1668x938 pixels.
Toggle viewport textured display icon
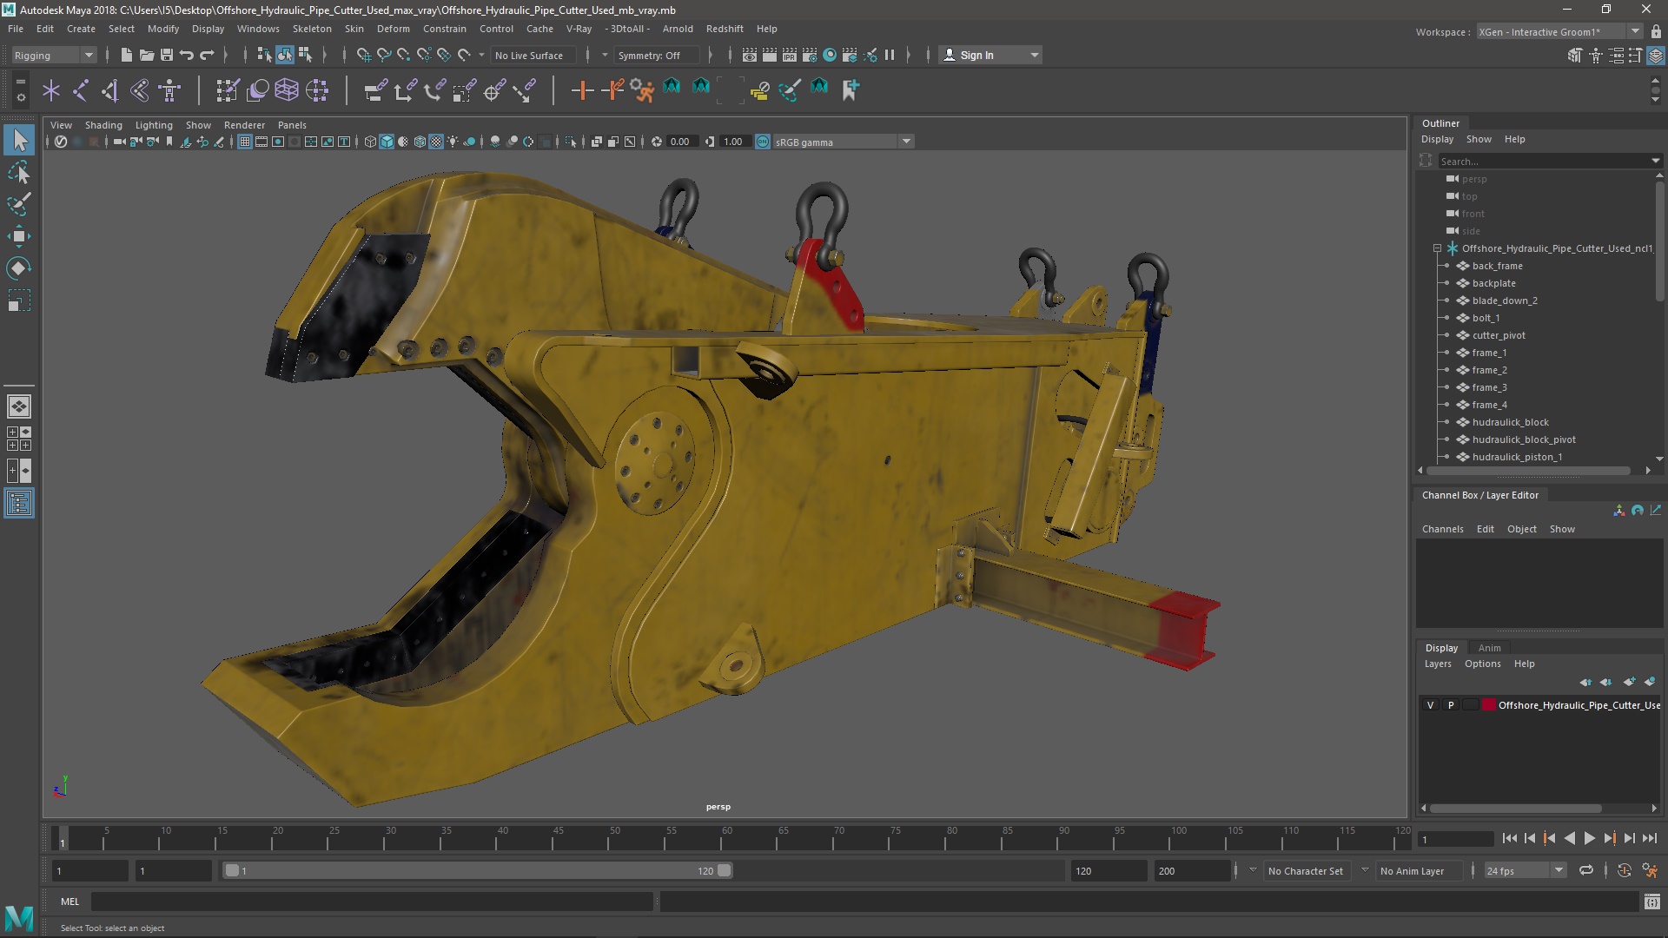click(436, 142)
